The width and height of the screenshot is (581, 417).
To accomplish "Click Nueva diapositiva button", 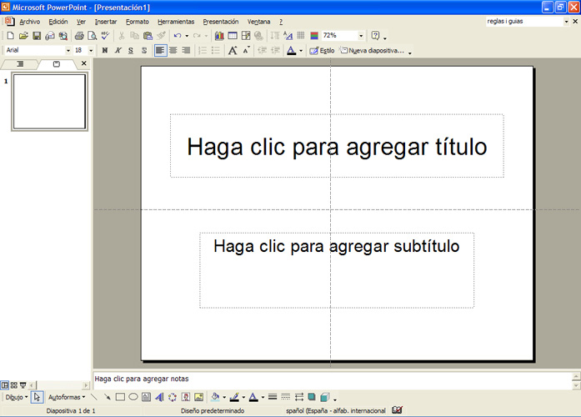I will 373,50.
